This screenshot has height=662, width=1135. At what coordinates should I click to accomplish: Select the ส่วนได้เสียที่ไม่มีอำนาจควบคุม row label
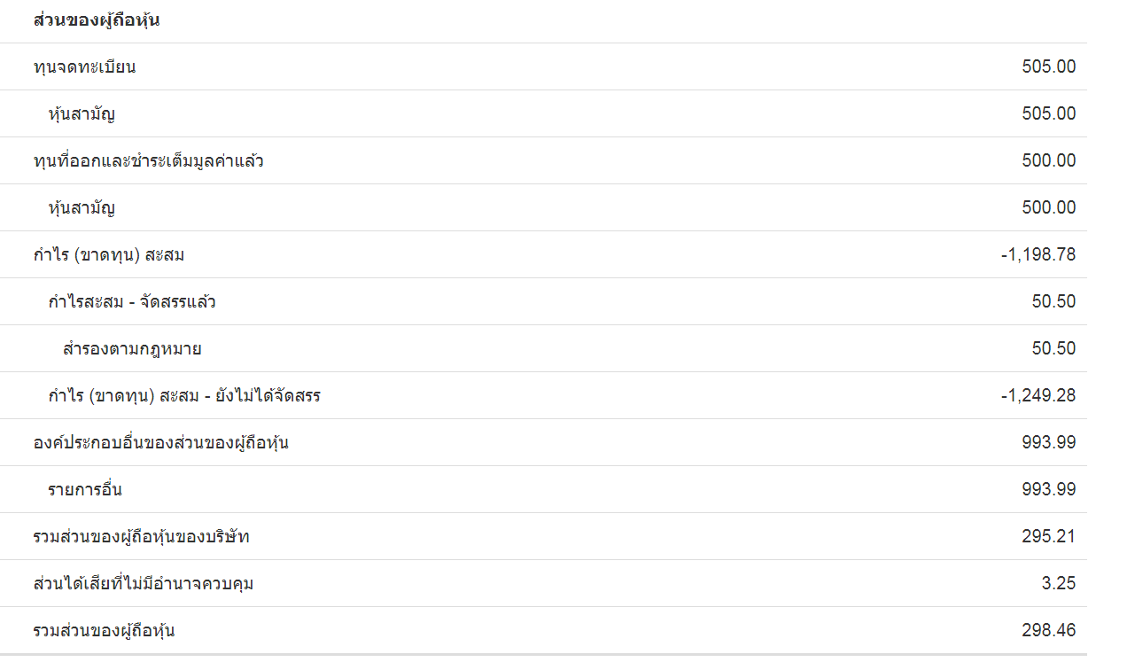(143, 583)
